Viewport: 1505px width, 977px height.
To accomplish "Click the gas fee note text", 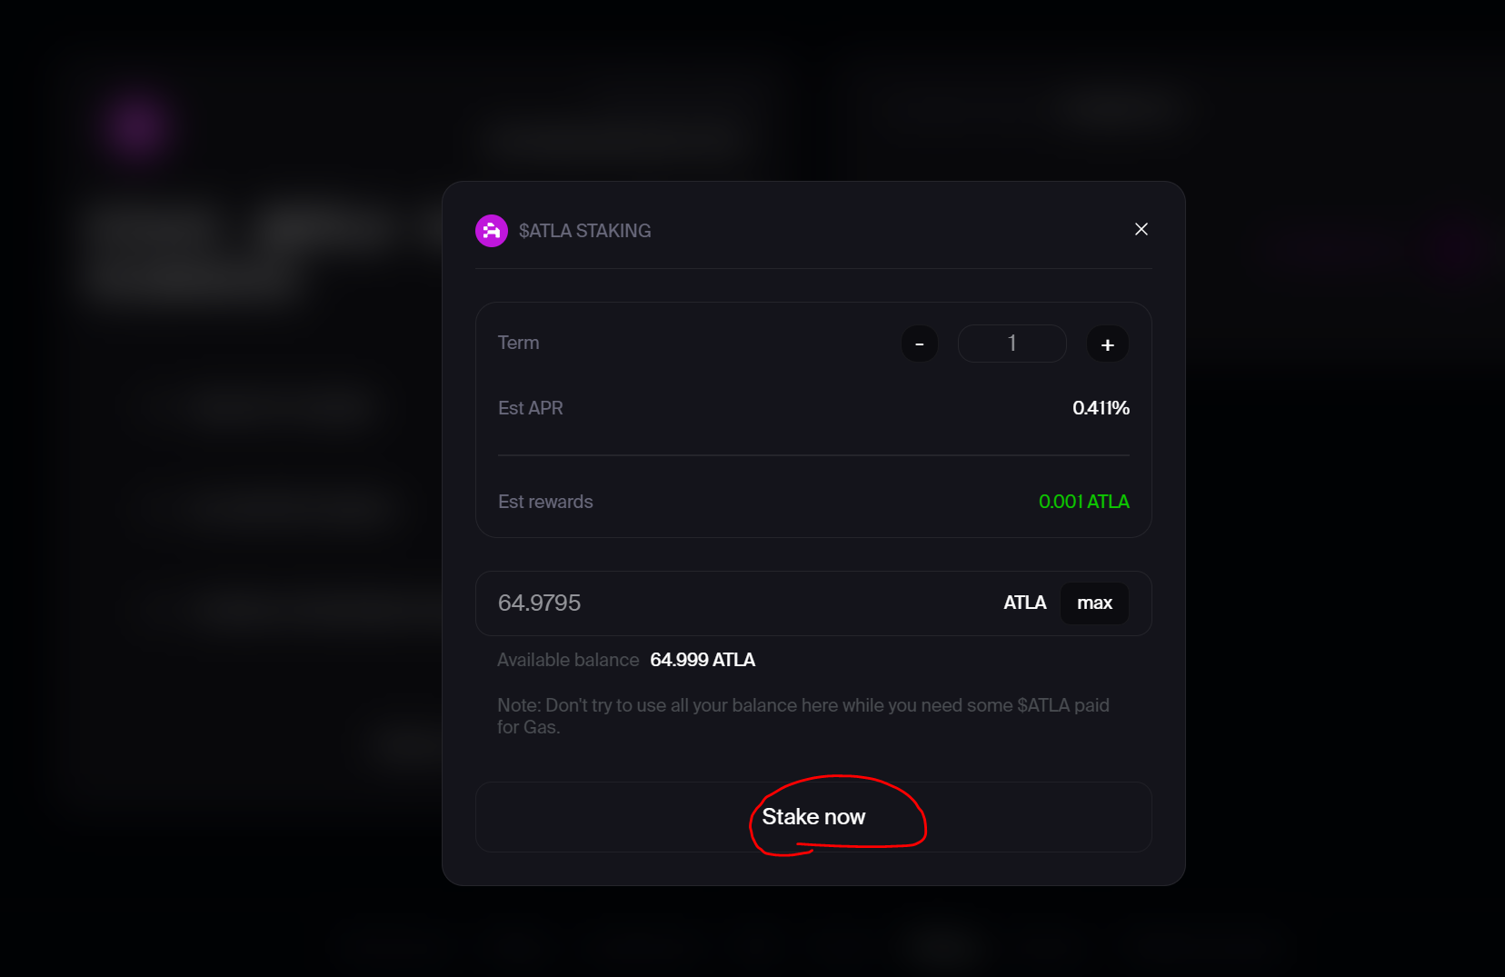I will click(x=803, y=716).
